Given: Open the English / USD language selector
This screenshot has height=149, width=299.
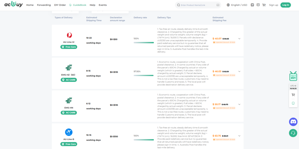Looking at the screenshot, I should [x=237, y=5].
